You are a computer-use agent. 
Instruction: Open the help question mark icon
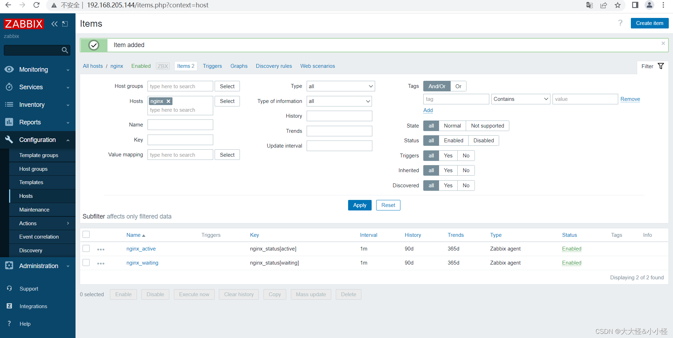tap(620, 23)
